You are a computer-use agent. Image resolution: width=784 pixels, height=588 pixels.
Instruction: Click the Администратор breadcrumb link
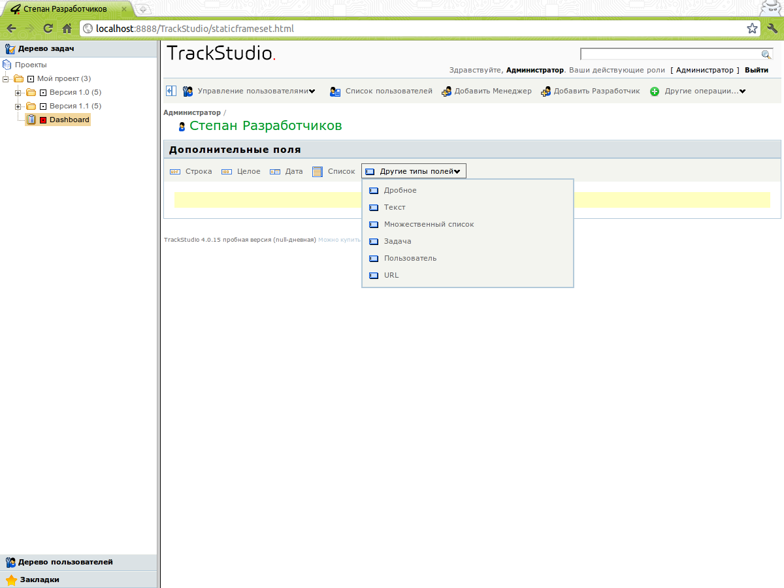(x=192, y=113)
